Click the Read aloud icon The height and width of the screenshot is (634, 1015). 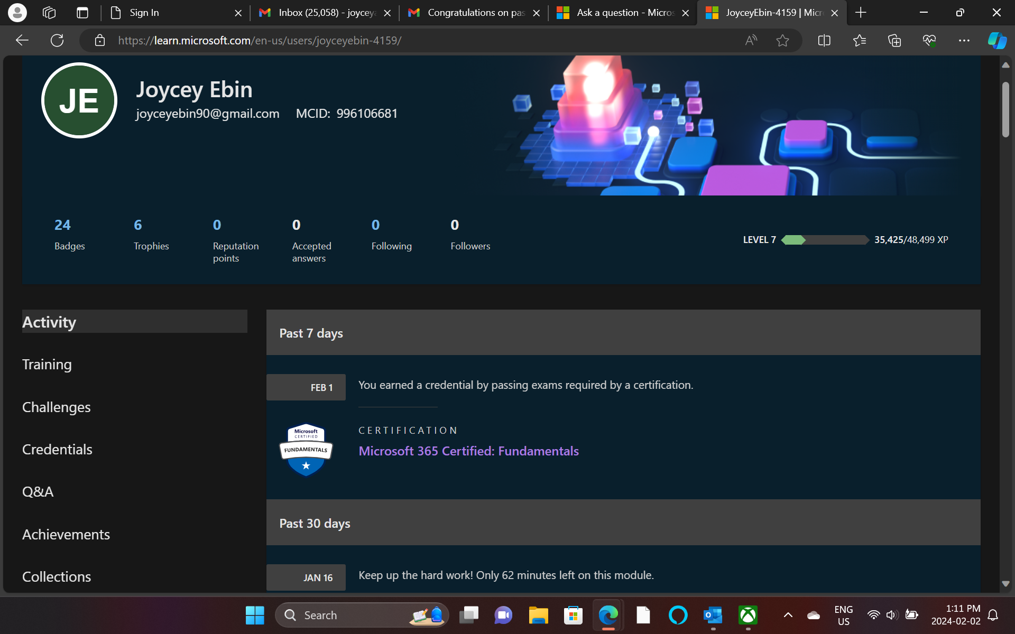click(751, 40)
